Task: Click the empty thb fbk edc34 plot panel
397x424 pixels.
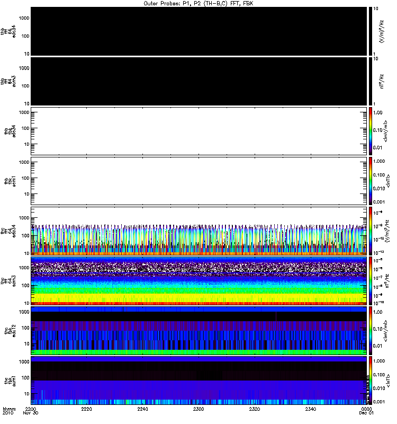Action: 199,131
